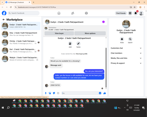
Task: Open the taskbar clock showing 2:13 AM
Action: click(137, 108)
